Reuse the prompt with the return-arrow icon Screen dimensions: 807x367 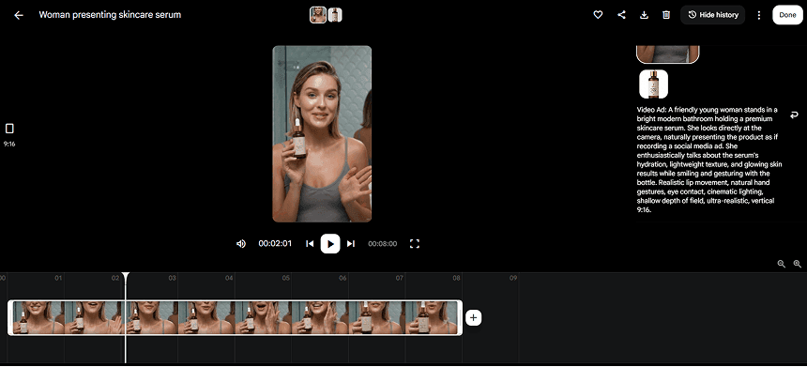[794, 115]
